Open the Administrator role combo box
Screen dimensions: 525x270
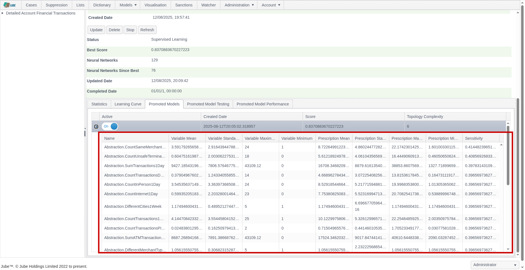click(x=495, y=265)
